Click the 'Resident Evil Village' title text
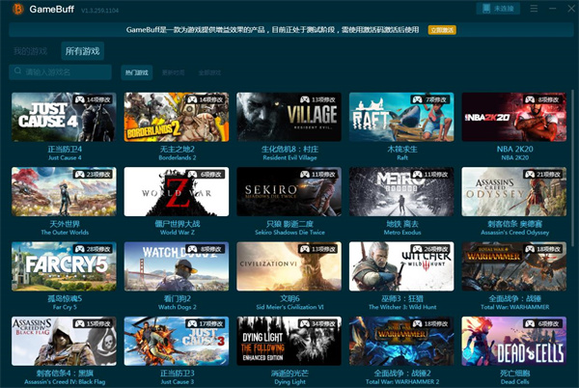 pos(289,158)
